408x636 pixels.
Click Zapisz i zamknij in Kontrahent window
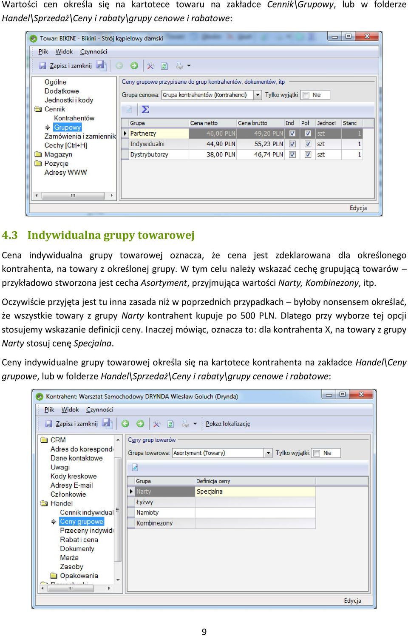point(71,423)
